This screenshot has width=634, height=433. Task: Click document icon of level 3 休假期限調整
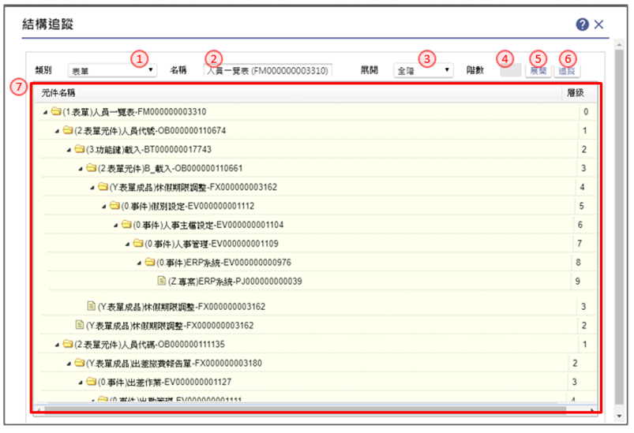tap(92, 306)
